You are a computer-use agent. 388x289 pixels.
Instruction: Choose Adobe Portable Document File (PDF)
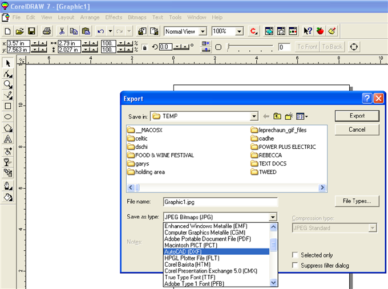[x=216, y=239]
